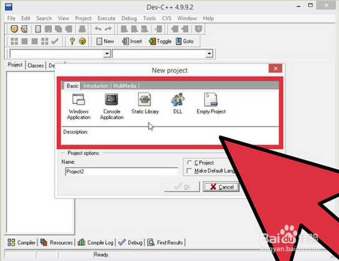
Task: Select the C Project radio button
Action: [x=189, y=163]
